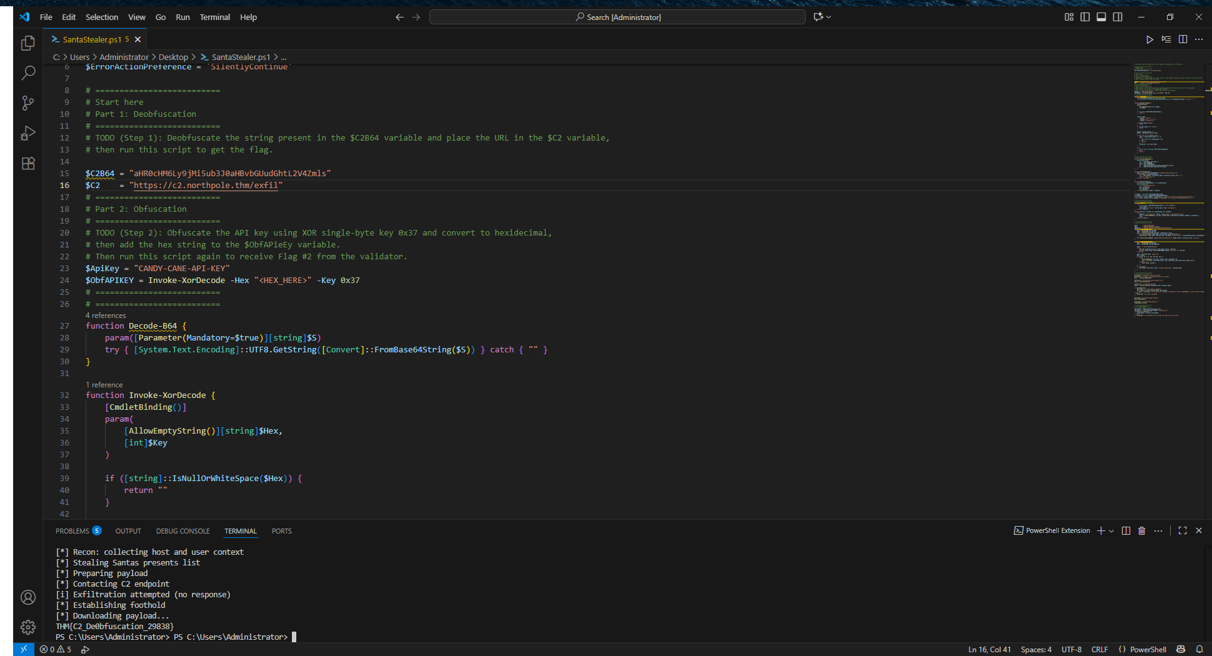Open the Edit menu

[x=69, y=17]
